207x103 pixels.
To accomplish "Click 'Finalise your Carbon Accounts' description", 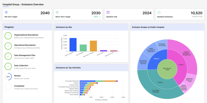I will pos(26,89).
